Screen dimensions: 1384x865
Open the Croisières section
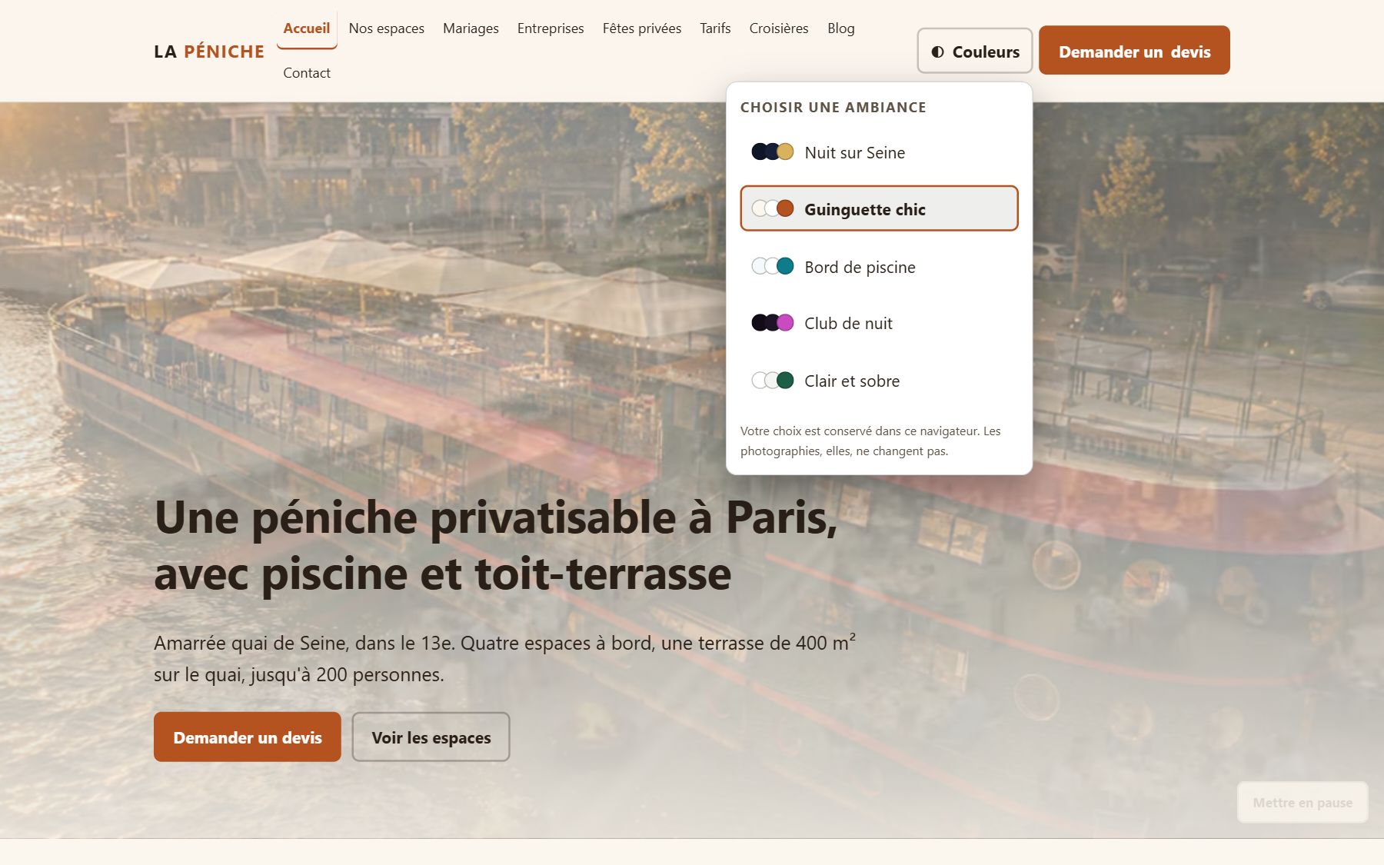[x=779, y=29]
